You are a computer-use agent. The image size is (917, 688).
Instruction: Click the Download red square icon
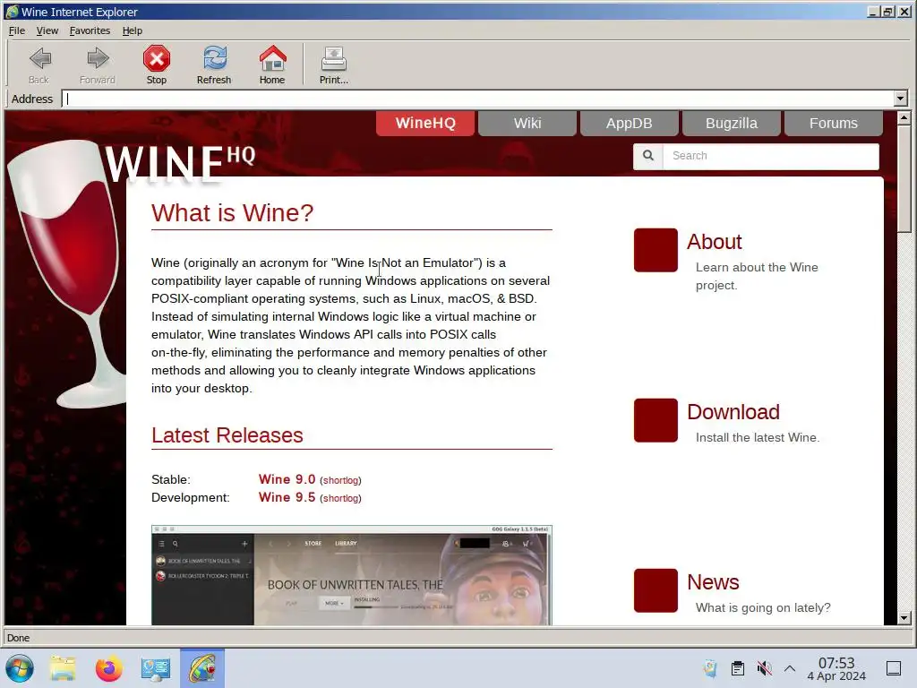pos(656,420)
